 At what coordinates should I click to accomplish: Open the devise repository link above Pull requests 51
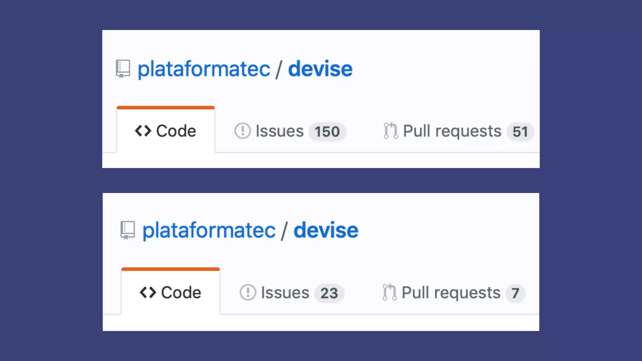320,69
